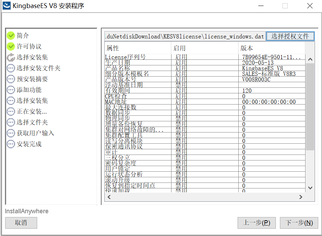Select the 审计 row
This screenshot has width=322, height=236.
(x=205, y=152)
